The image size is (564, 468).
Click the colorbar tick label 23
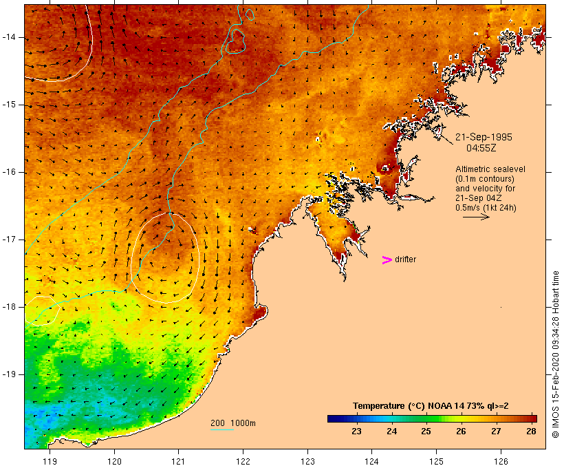click(356, 432)
